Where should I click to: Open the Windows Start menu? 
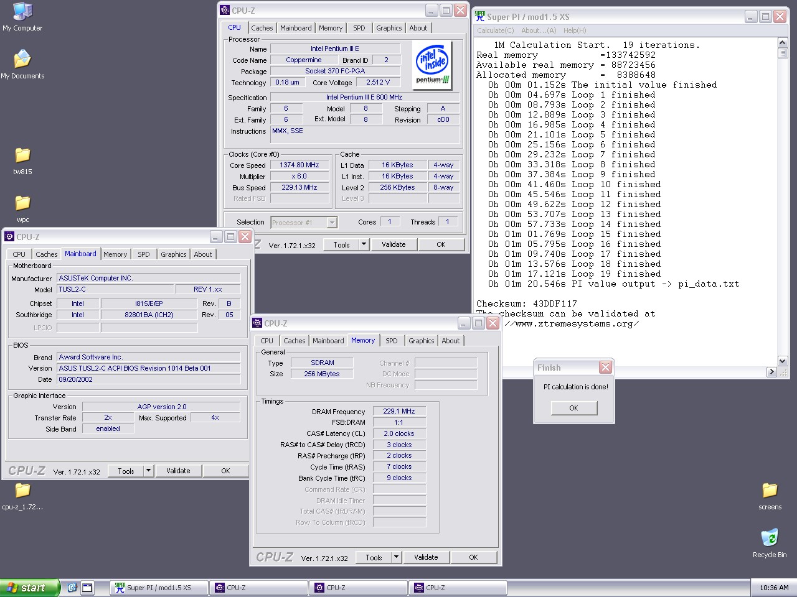29,588
